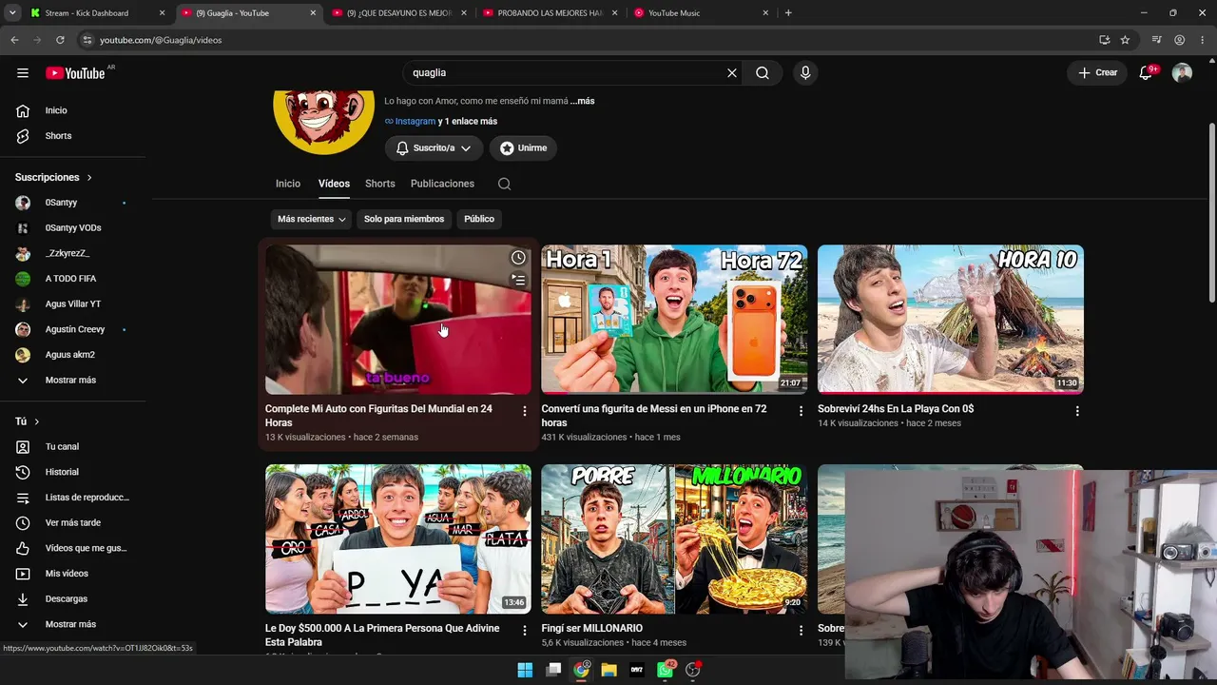1217x685 pixels.
Task: Open the YouTube hamburger guide menu
Action: [x=23, y=73]
